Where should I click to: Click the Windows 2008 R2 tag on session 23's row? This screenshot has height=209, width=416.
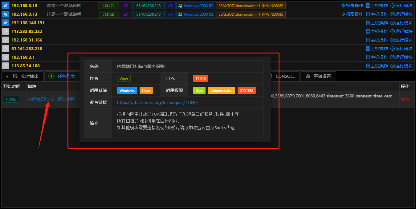[196, 14]
